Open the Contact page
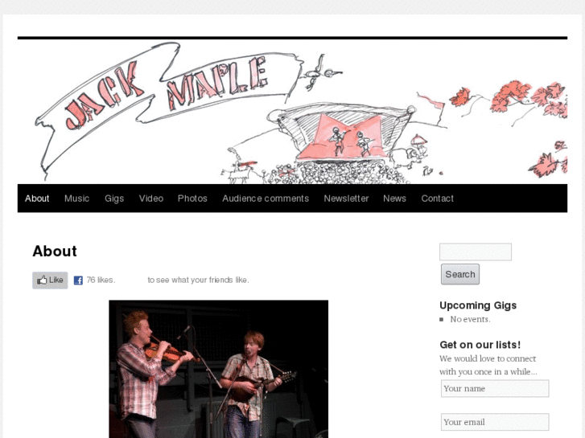 coord(437,199)
